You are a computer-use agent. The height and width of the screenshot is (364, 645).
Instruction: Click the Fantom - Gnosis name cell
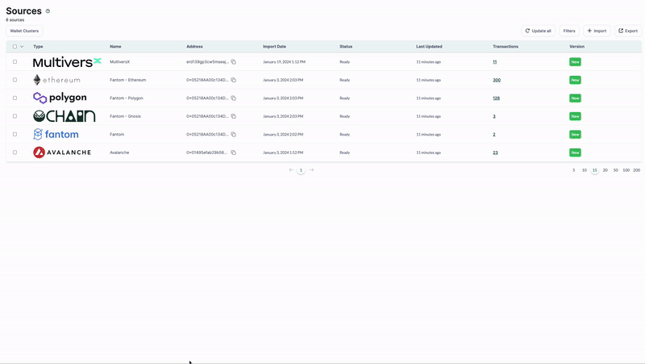[125, 116]
